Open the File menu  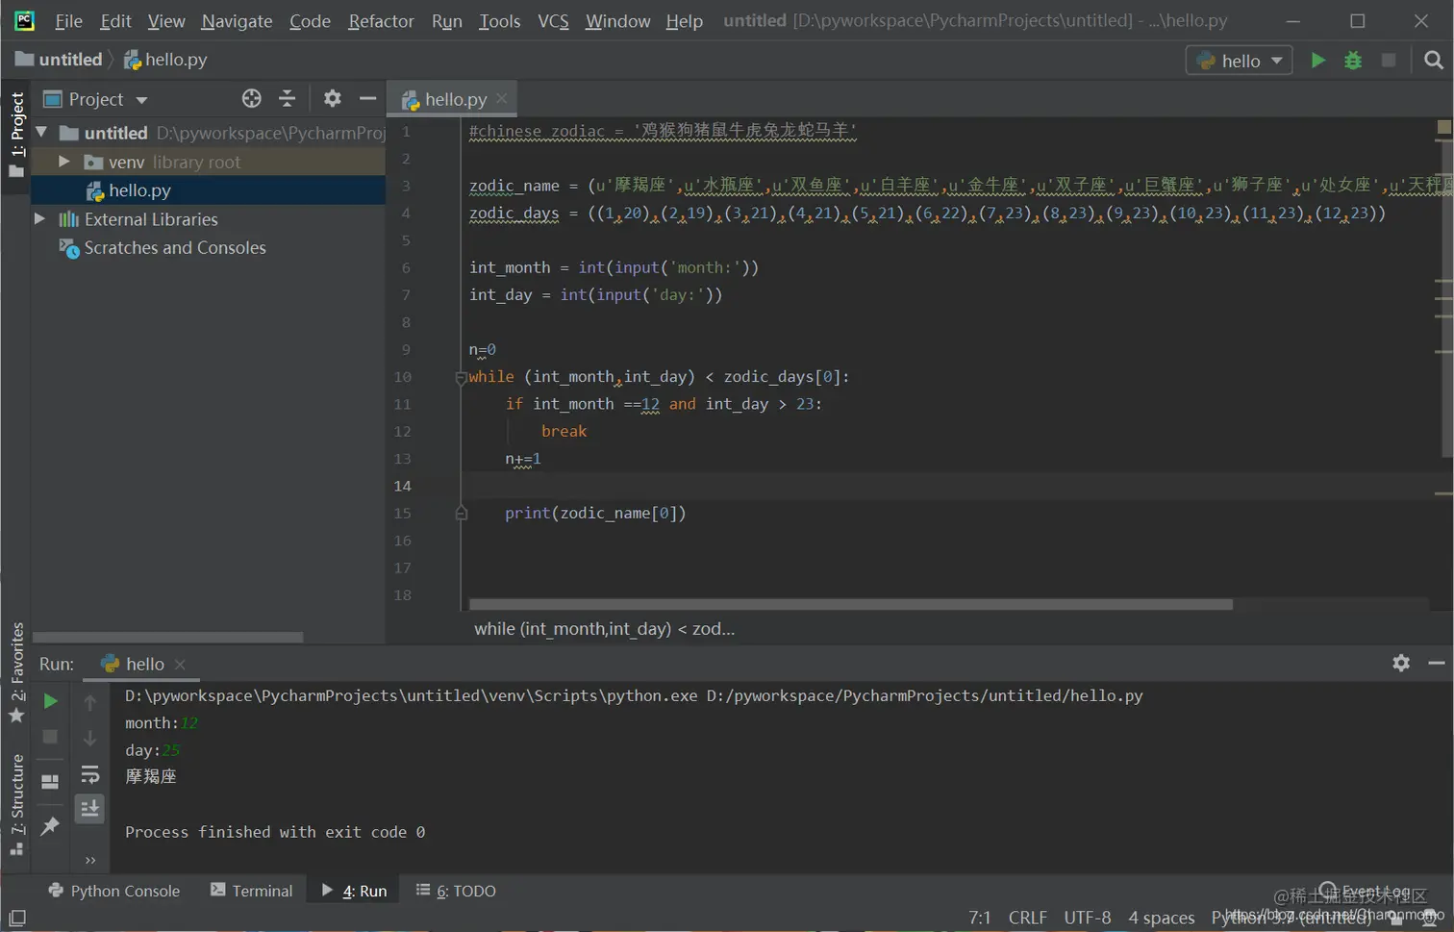(68, 20)
